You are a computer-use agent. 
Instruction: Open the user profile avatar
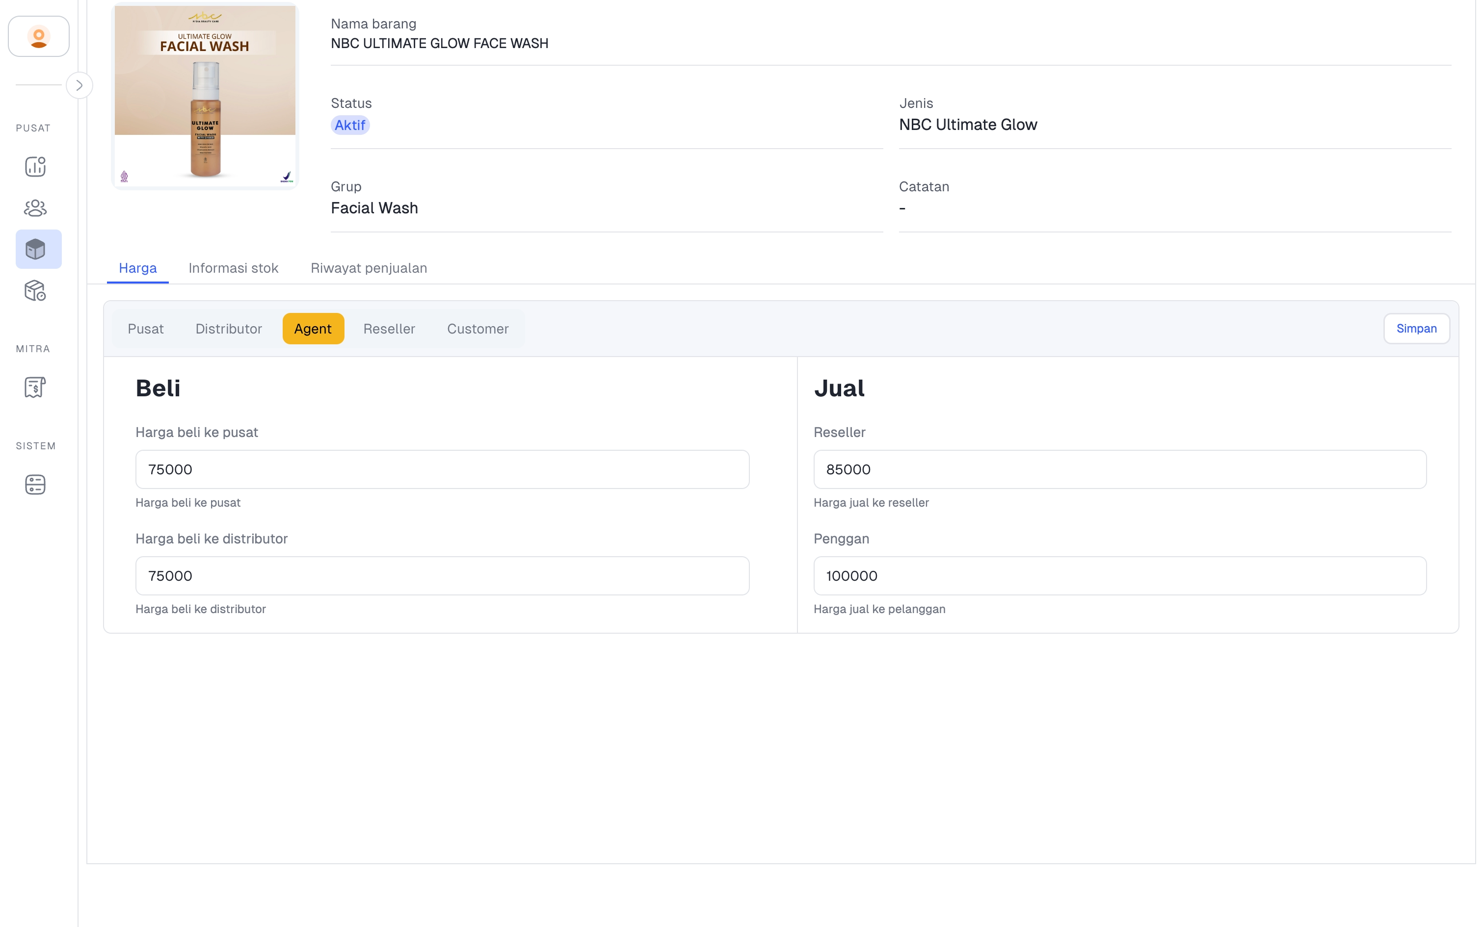coord(39,37)
